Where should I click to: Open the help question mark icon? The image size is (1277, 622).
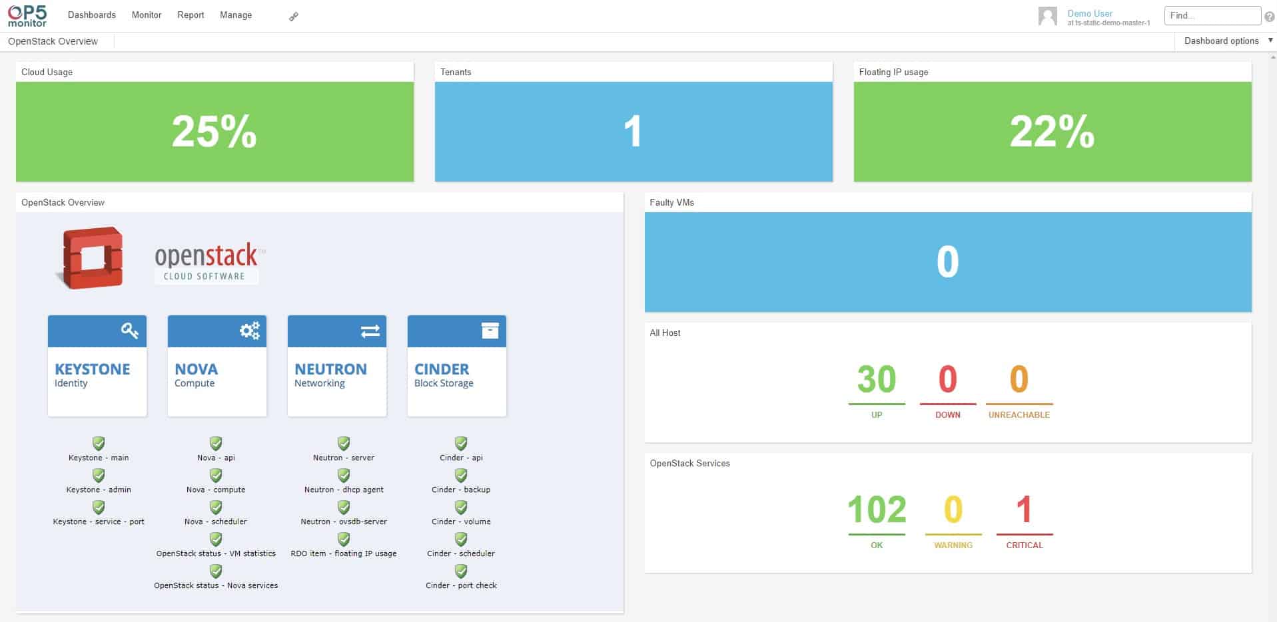[1269, 17]
